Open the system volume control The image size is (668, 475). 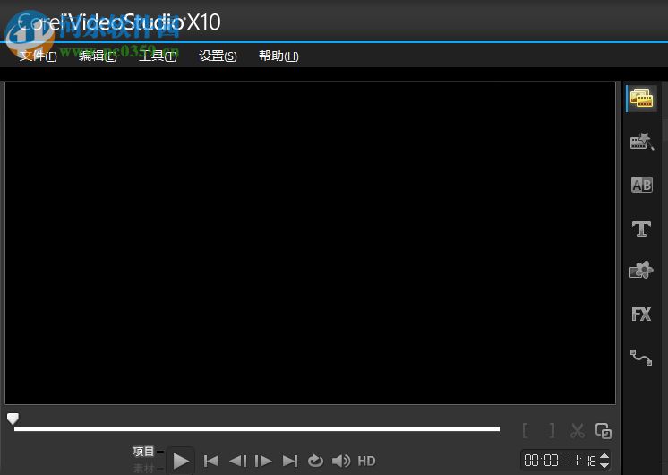[x=341, y=461]
